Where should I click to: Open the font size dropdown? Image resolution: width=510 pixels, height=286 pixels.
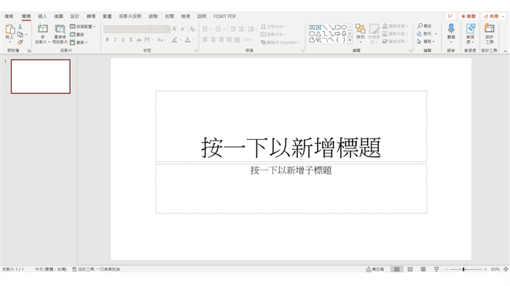click(168, 29)
